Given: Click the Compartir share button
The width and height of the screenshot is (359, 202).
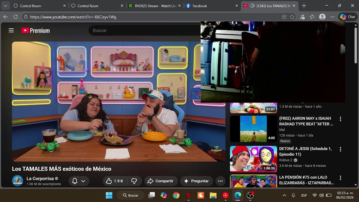Looking at the screenshot, I should [160, 181].
